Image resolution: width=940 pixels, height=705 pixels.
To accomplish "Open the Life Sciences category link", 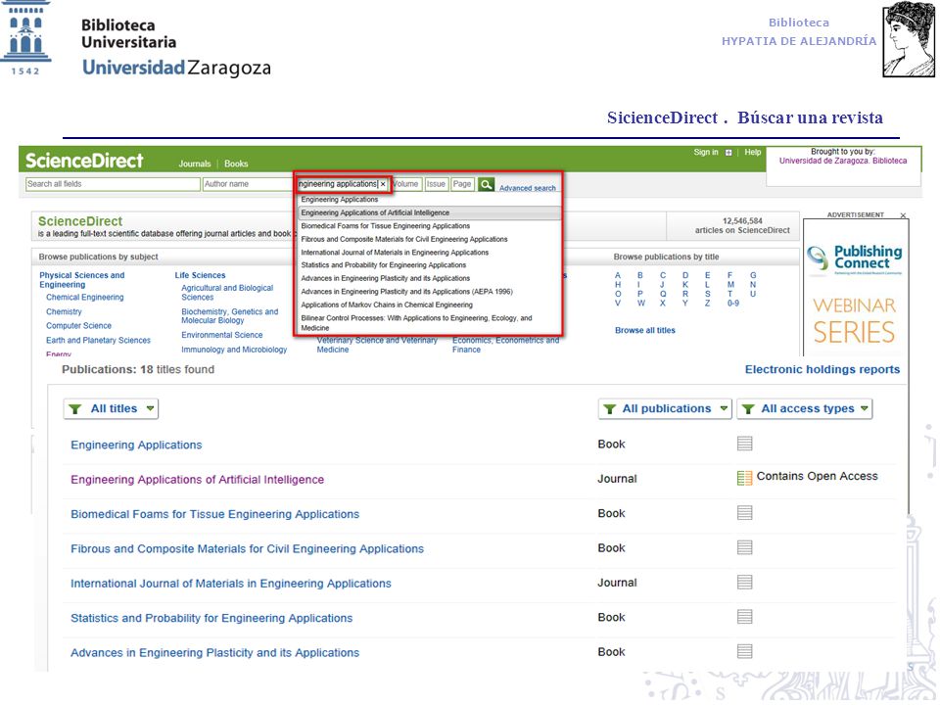I will click(200, 275).
